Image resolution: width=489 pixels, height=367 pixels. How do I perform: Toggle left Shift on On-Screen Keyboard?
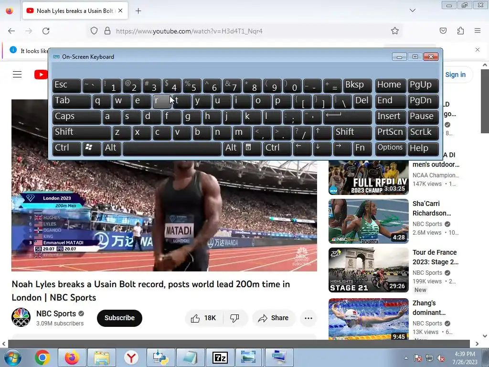[x=82, y=133]
